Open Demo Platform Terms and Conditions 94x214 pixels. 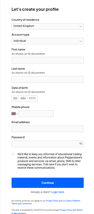click(x=46, y=202)
